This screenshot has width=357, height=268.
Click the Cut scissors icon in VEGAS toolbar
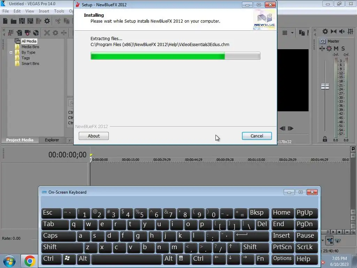(x=58, y=21)
